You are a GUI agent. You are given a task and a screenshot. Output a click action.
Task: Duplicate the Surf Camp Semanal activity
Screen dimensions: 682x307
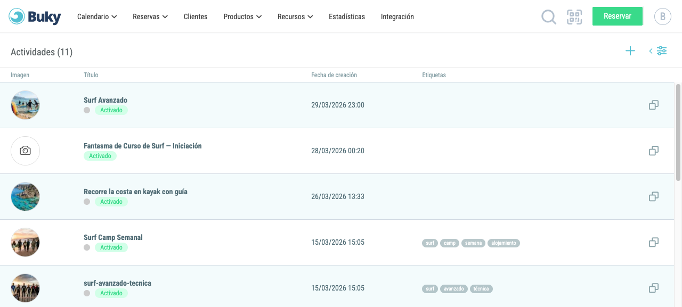click(654, 243)
